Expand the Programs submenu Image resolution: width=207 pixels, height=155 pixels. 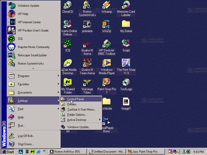pos(24,76)
